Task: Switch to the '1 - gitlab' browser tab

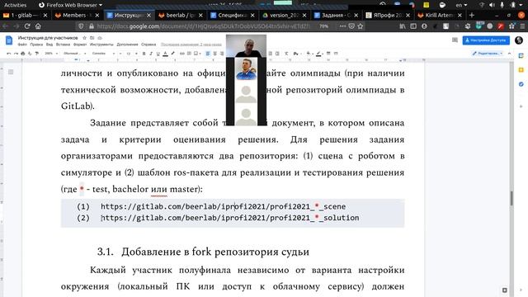Action: (26, 15)
